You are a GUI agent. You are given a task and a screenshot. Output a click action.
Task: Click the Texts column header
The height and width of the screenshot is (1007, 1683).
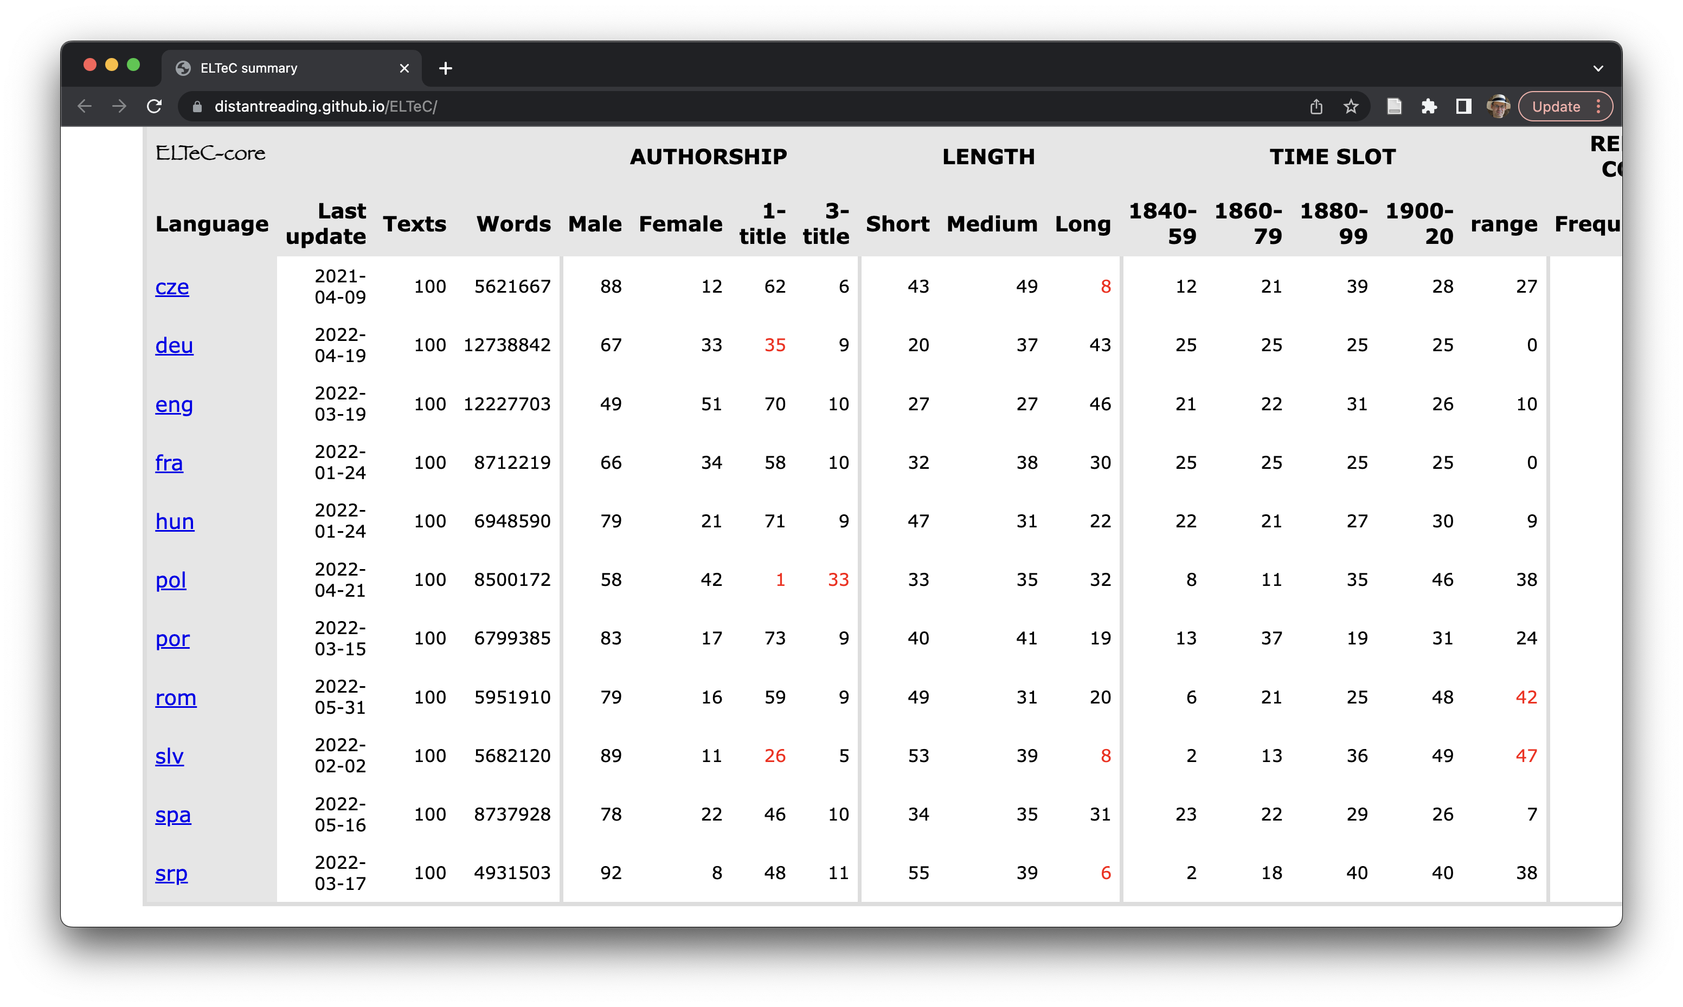click(415, 224)
